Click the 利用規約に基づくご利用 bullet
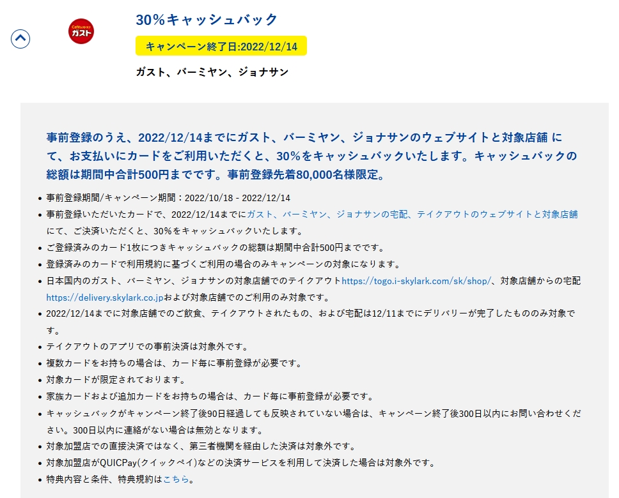The width and height of the screenshot is (619, 498). click(x=224, y=264)
